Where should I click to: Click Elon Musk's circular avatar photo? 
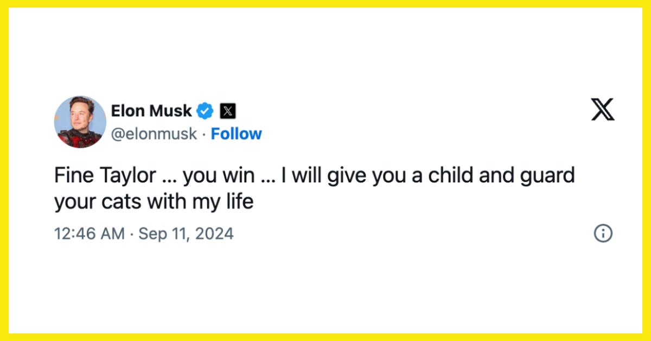pyautogui.click(x=80, y=121)
